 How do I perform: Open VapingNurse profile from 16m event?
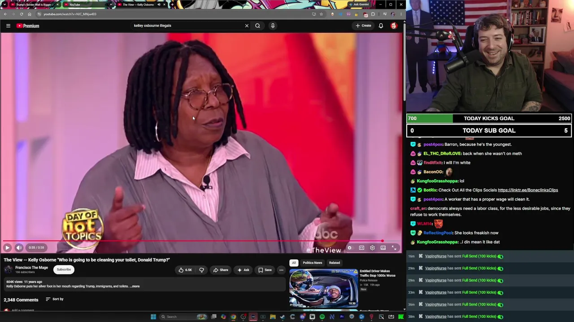point(435,256)
